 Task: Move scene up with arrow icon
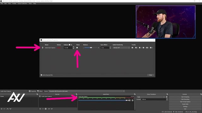[8, 109]
